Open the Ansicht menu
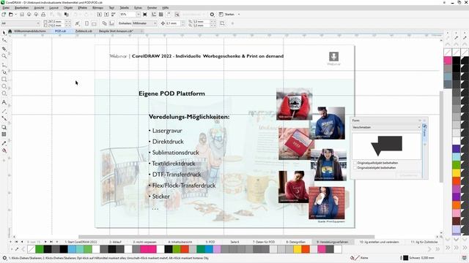This screenshot has width=469, height=263. [39, 8]
